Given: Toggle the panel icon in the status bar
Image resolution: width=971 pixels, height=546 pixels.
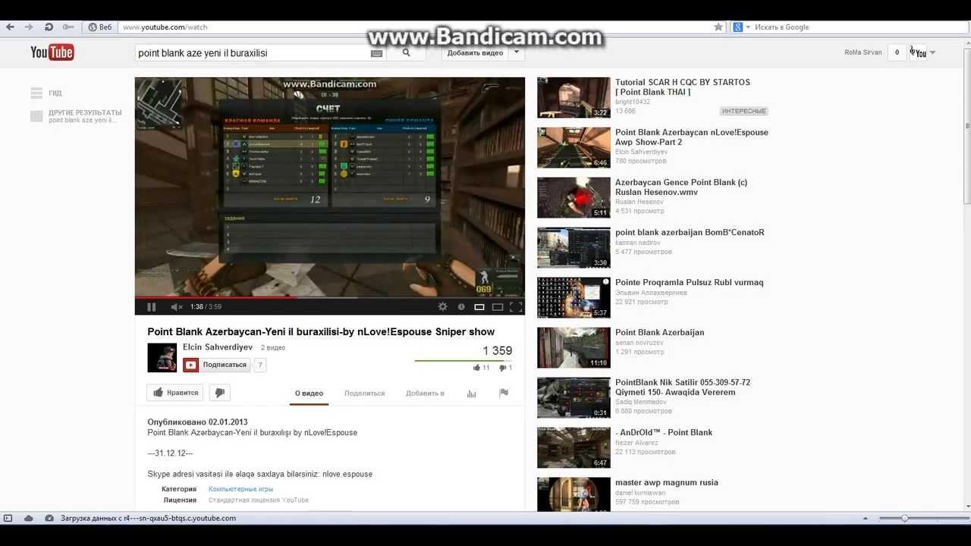Looking at the screenshot, I should 9,519.
